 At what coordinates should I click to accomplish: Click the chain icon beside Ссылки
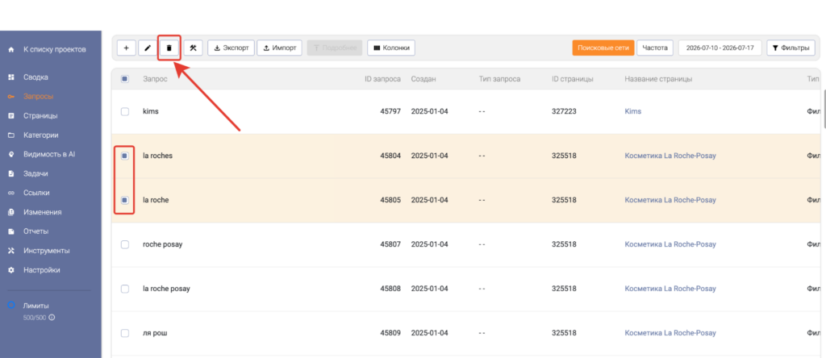coord(11,193)
